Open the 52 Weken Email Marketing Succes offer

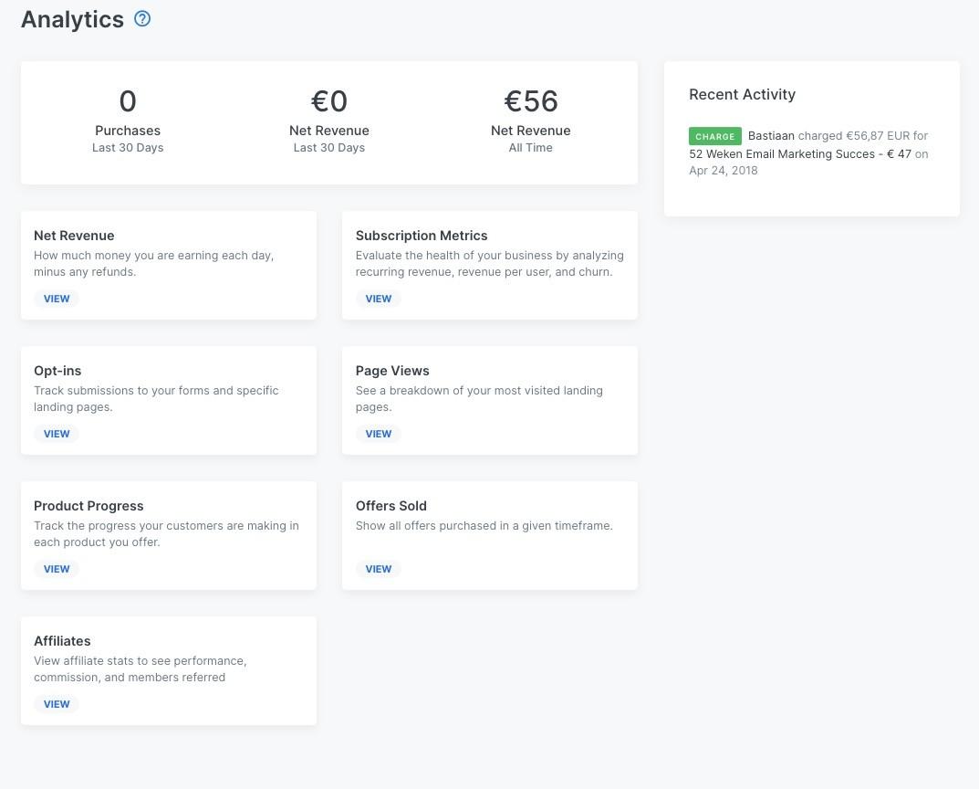[x=799, y=153]
